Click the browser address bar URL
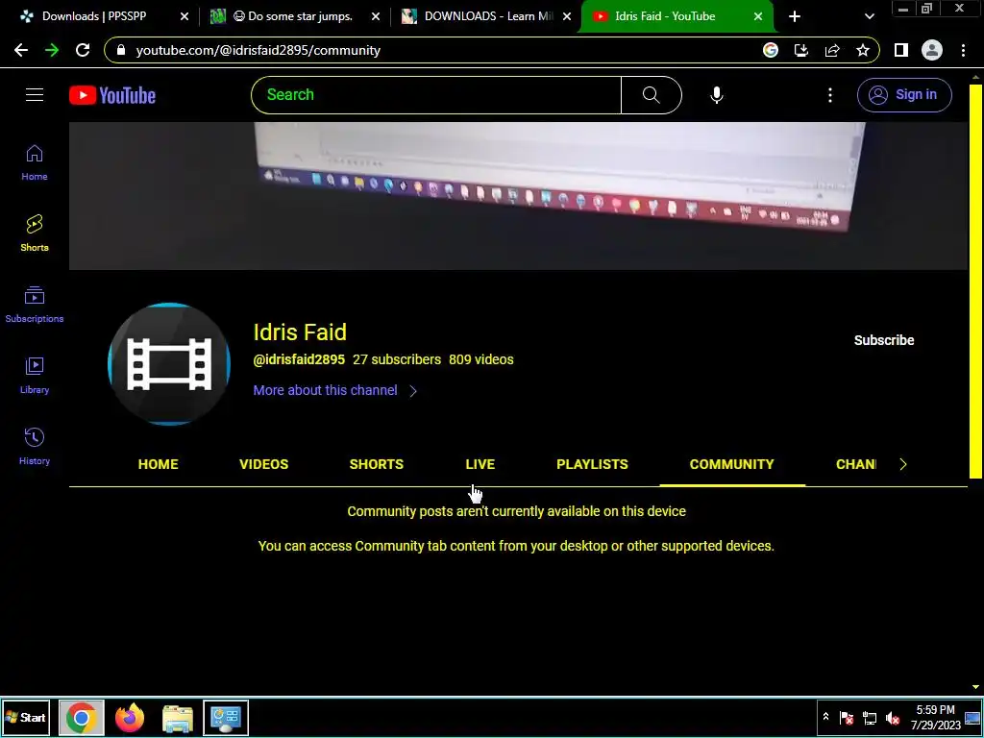The image size is (984, 738). click(x=258, y=50)
